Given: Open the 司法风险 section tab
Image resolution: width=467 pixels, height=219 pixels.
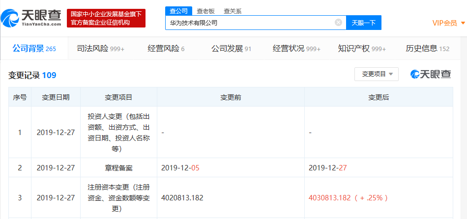Looking at the screenshot, I should click(100, 49).
